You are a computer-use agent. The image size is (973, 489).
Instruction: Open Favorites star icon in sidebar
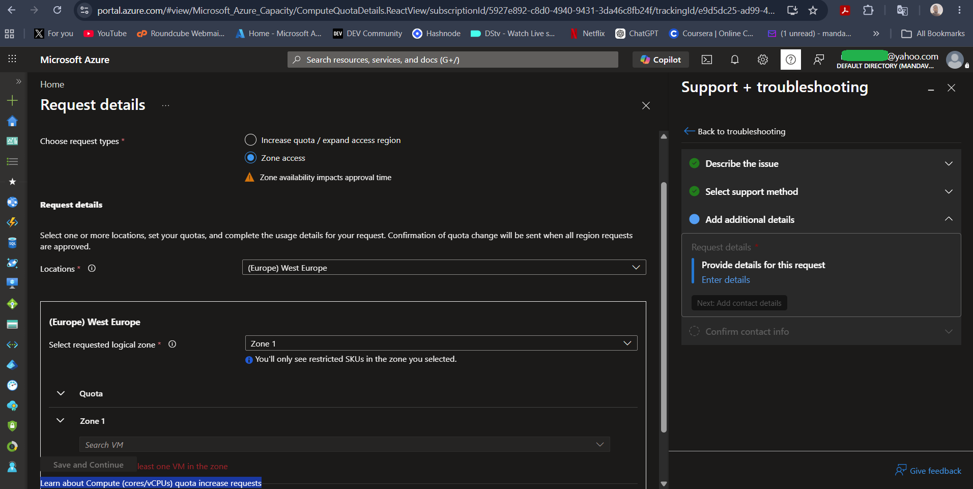pyautogui.click(x=12, y=182)
